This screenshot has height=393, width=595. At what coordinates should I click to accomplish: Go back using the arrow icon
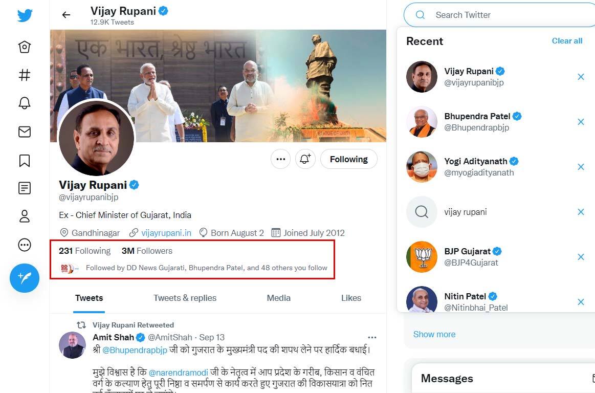(x=66, y=15)
